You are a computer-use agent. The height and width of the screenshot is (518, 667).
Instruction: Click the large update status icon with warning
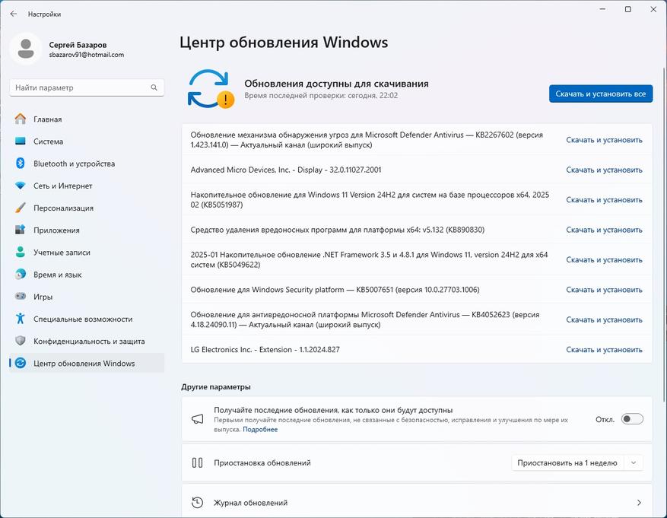(211, 89)
